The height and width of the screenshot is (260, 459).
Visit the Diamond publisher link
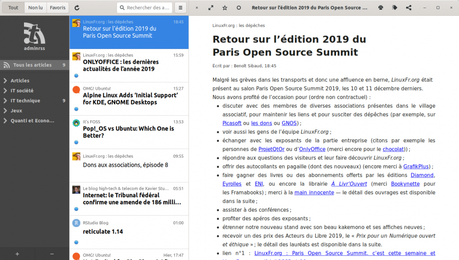coord(422,175)
